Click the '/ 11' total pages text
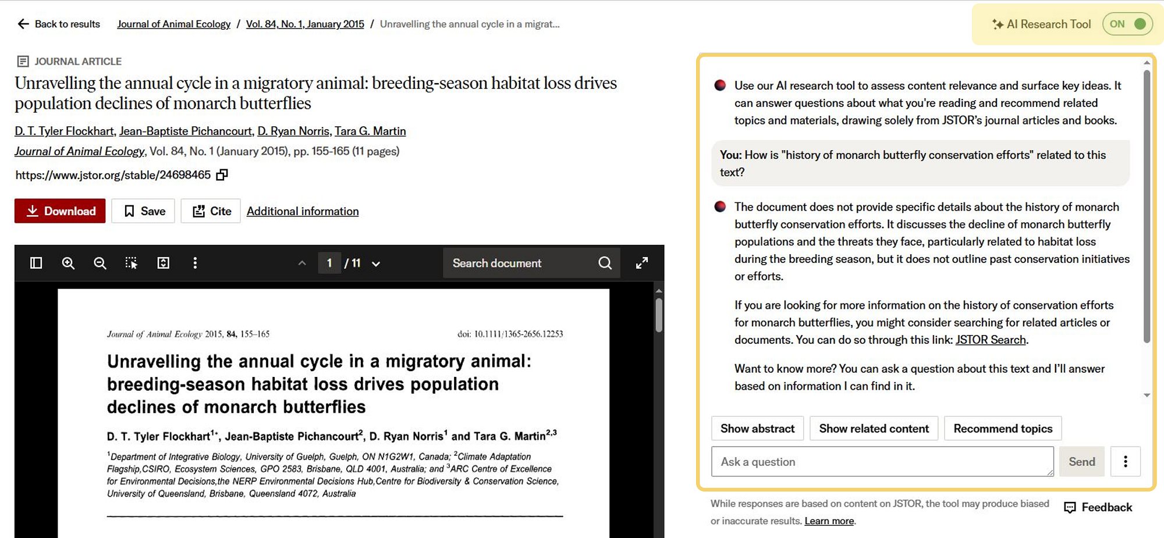This screenshot has height=538, width=1164. click(353, 263)
